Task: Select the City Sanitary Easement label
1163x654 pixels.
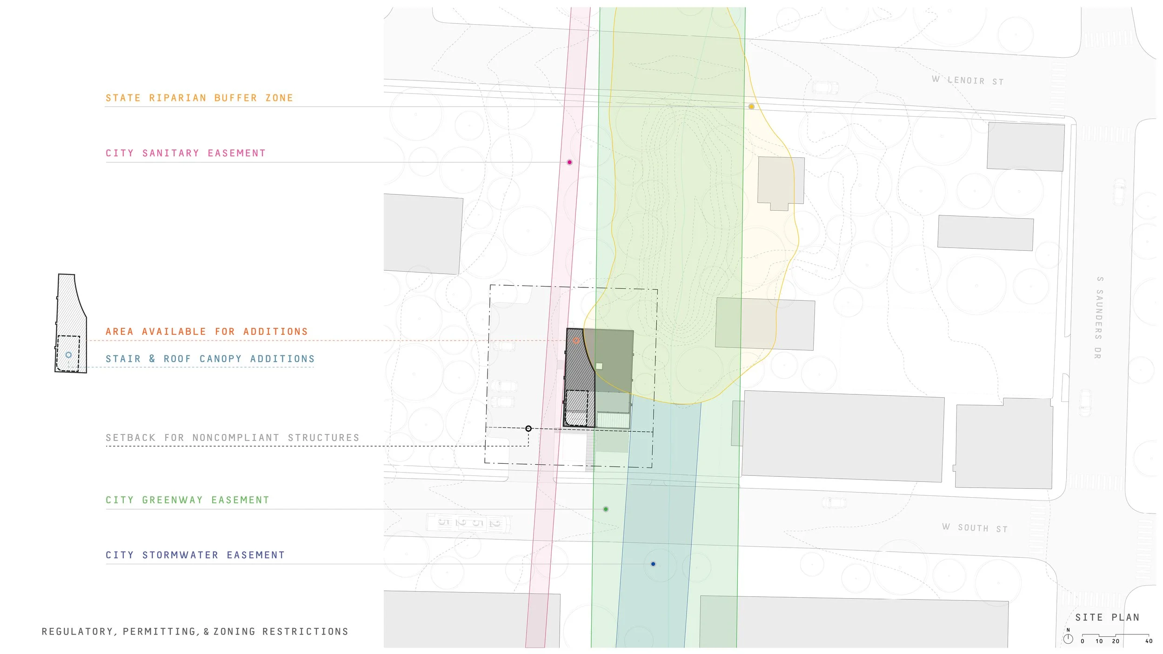Action: click(186, 153)
